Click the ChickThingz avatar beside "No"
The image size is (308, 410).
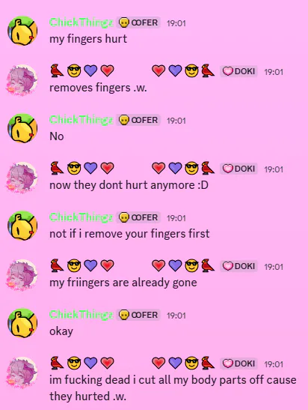pos(22,128)
